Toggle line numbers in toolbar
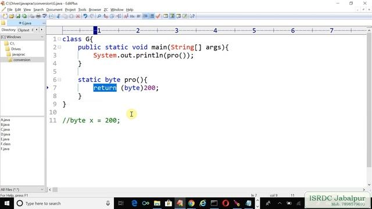This screenshot has width=372, height=209. click(x=152, y=16)
